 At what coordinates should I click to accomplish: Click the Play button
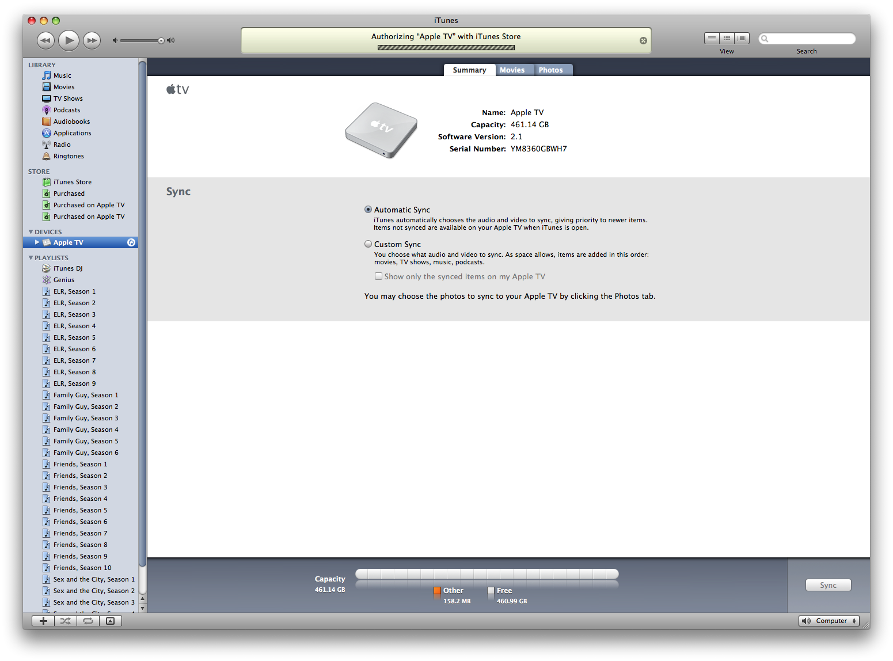click(x=69, y=40)
